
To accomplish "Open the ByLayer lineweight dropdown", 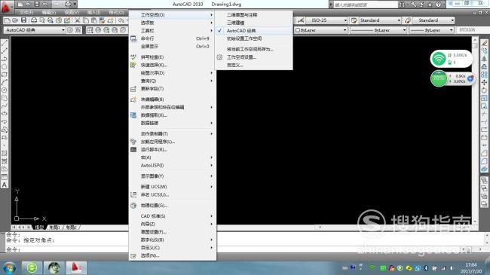I will click(x=431, y=30).
